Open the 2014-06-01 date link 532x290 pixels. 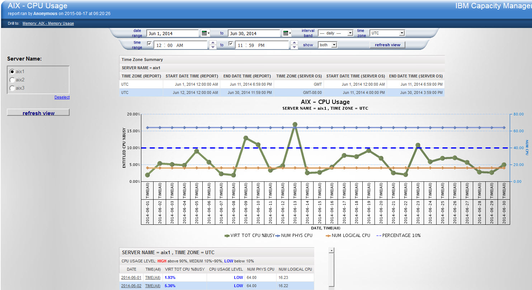[131, 277]
